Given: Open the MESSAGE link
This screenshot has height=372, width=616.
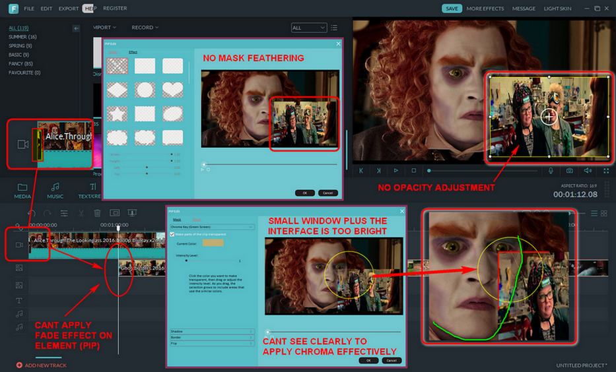Looking at the screenshot, I should coord(524,8).
